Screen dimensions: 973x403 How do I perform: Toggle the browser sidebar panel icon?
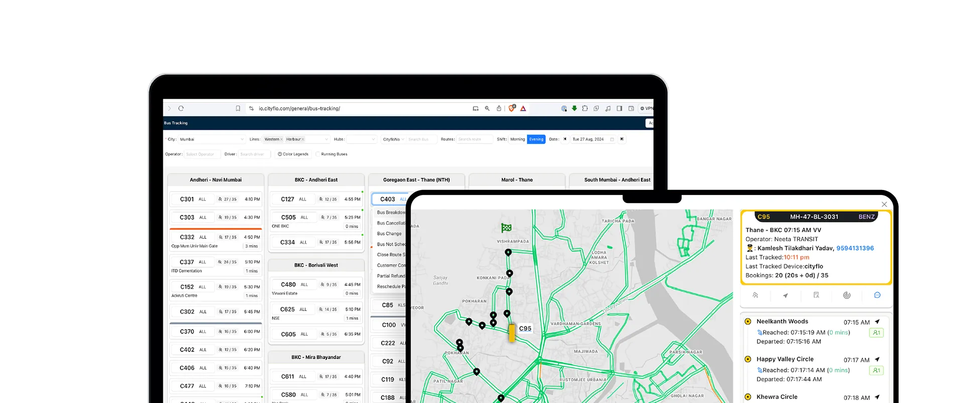[x=619, y=108]
